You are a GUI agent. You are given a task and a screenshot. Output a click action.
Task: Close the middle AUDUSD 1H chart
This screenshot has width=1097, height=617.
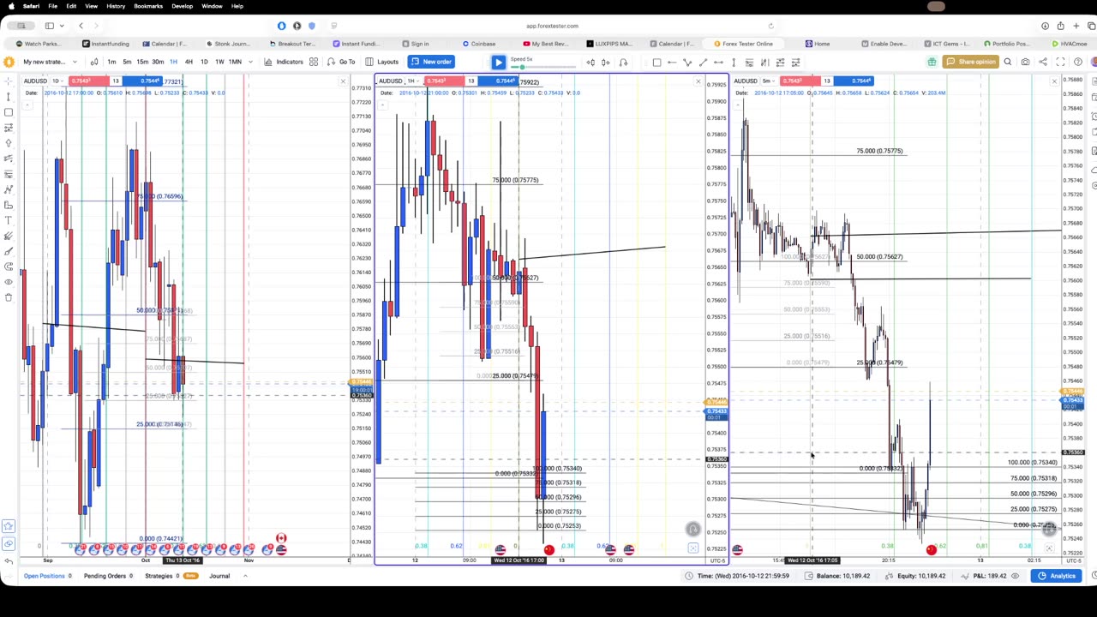(x=698, y=81)
